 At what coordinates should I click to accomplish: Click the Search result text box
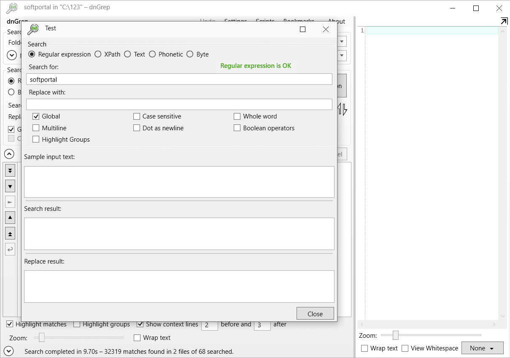pos(179,234)
